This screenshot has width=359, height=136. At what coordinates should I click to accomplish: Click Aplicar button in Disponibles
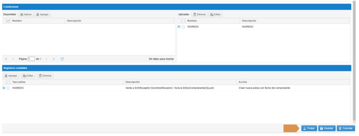coord(26,14)
